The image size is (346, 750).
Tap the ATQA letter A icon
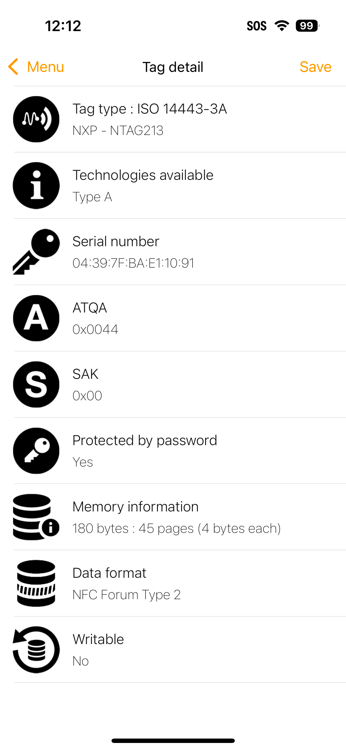point(36,318)
